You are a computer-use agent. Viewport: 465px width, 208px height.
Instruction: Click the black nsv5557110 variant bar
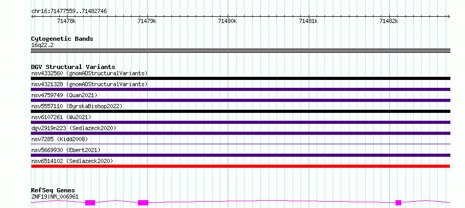[x=240, y=111]
